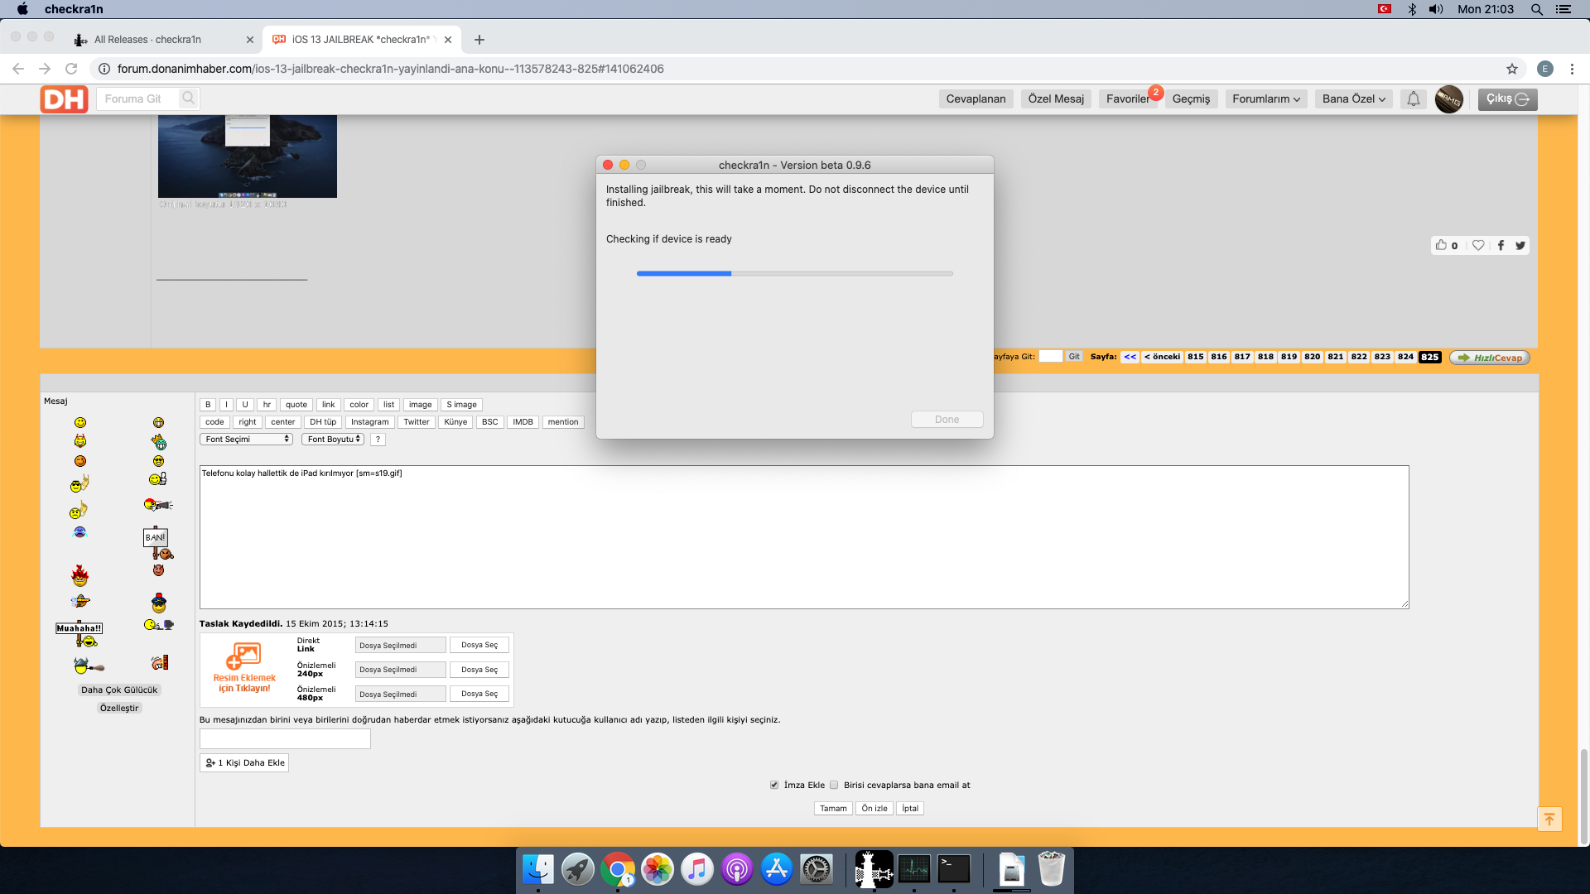Image resolution: width=1590 pixels, height=894 pixels.
Task: Select iOS 13 JAILBREAK tab
Action: click(360, 39)
